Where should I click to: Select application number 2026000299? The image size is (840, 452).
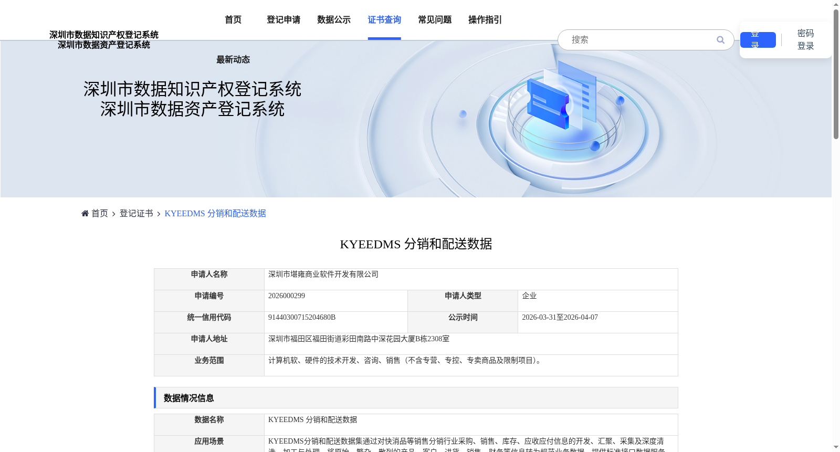pos(287,296)
